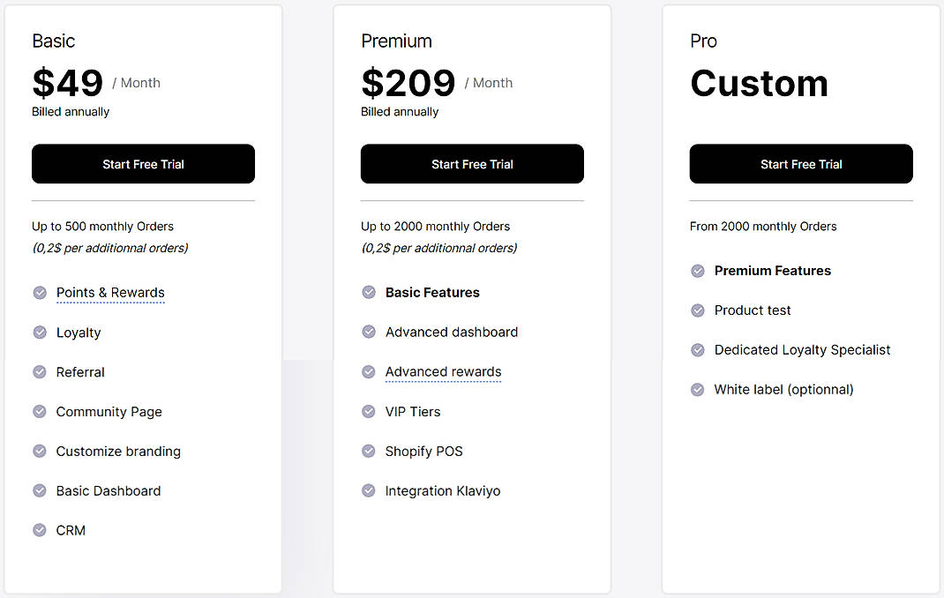Expand the Basic Features item under Premium

[432, 292]
